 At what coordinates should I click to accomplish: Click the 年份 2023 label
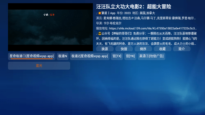[x=124, y=13]
